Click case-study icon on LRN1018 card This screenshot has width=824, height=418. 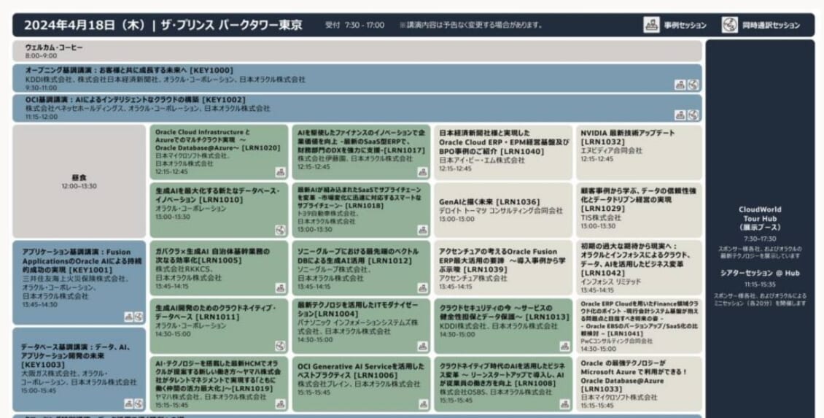422,231
